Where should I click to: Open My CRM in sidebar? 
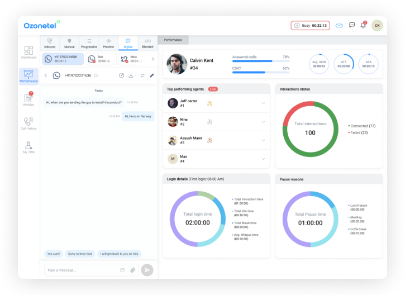pos(28,147)
